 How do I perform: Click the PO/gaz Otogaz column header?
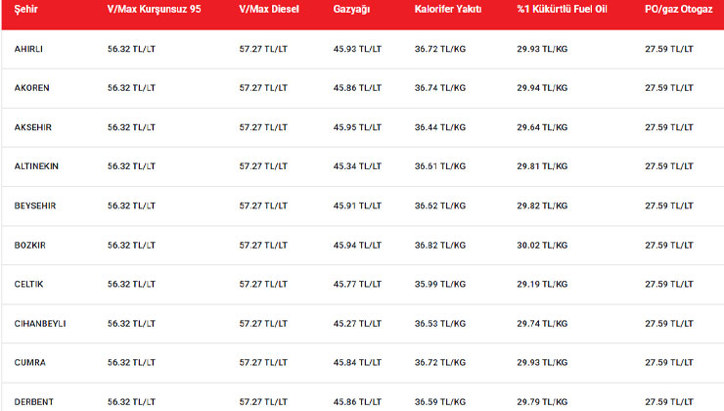676,8
